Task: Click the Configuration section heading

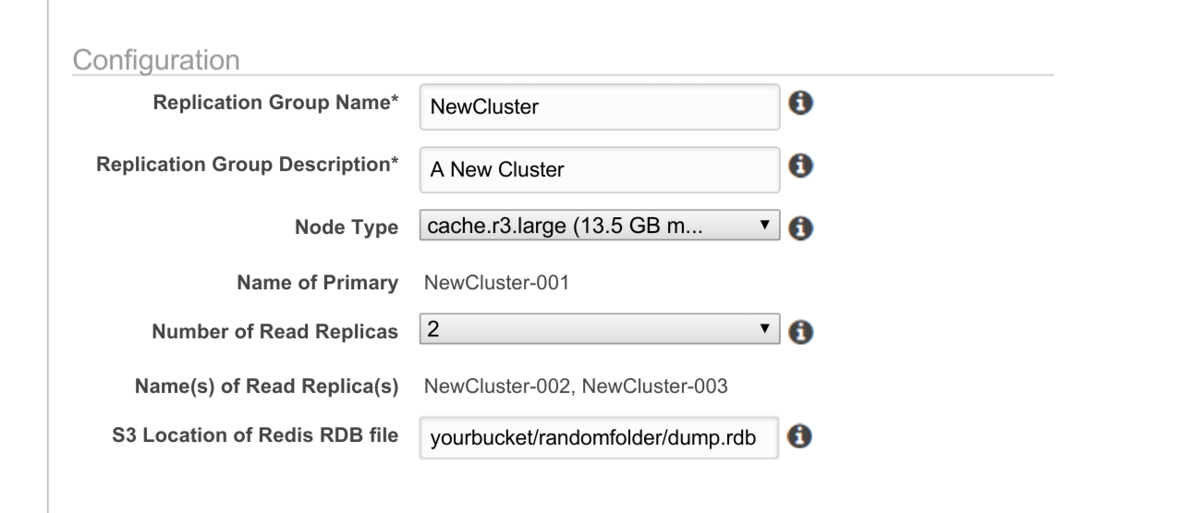Action: (156, 59)
